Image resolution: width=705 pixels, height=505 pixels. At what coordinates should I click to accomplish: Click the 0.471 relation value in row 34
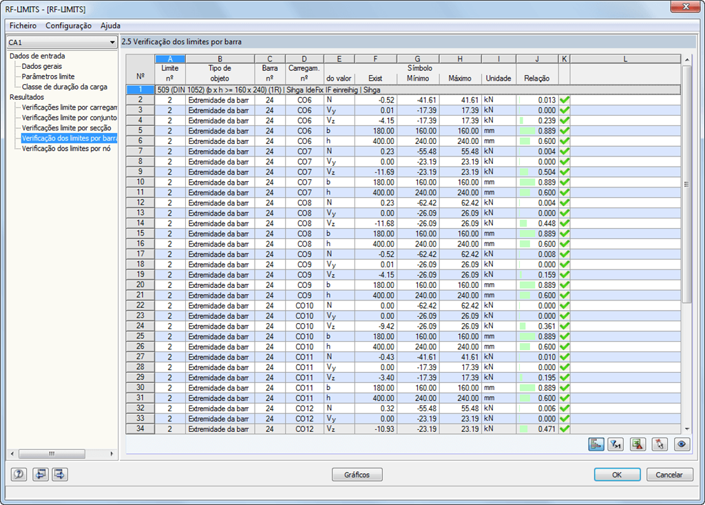pyautogui.click(x=547, y=429)
